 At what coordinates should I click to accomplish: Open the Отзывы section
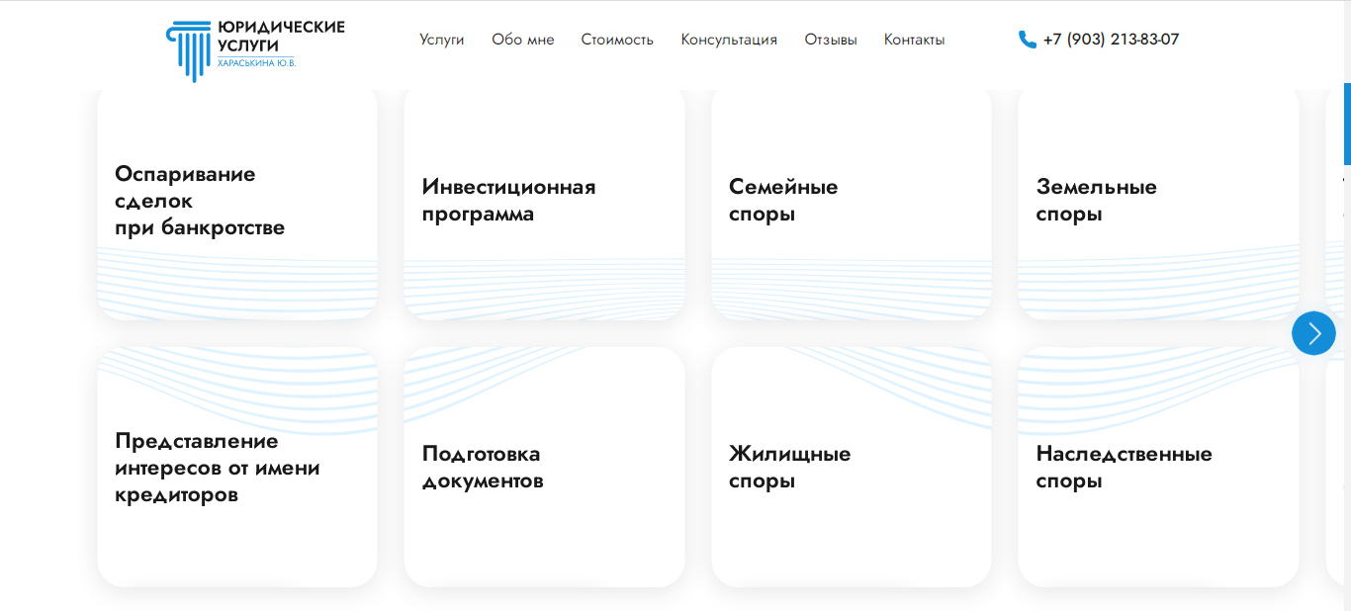pos(831,40)
